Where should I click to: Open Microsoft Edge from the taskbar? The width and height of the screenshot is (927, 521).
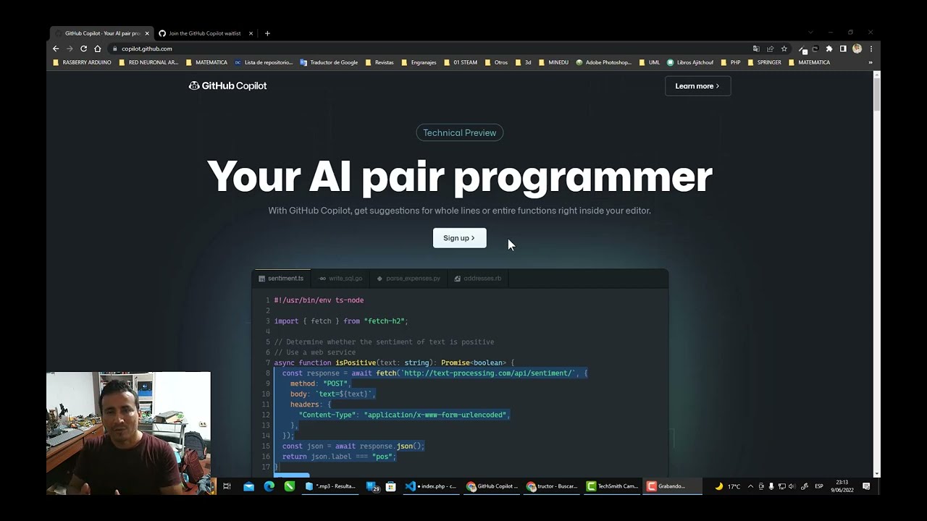pos(269,486)
